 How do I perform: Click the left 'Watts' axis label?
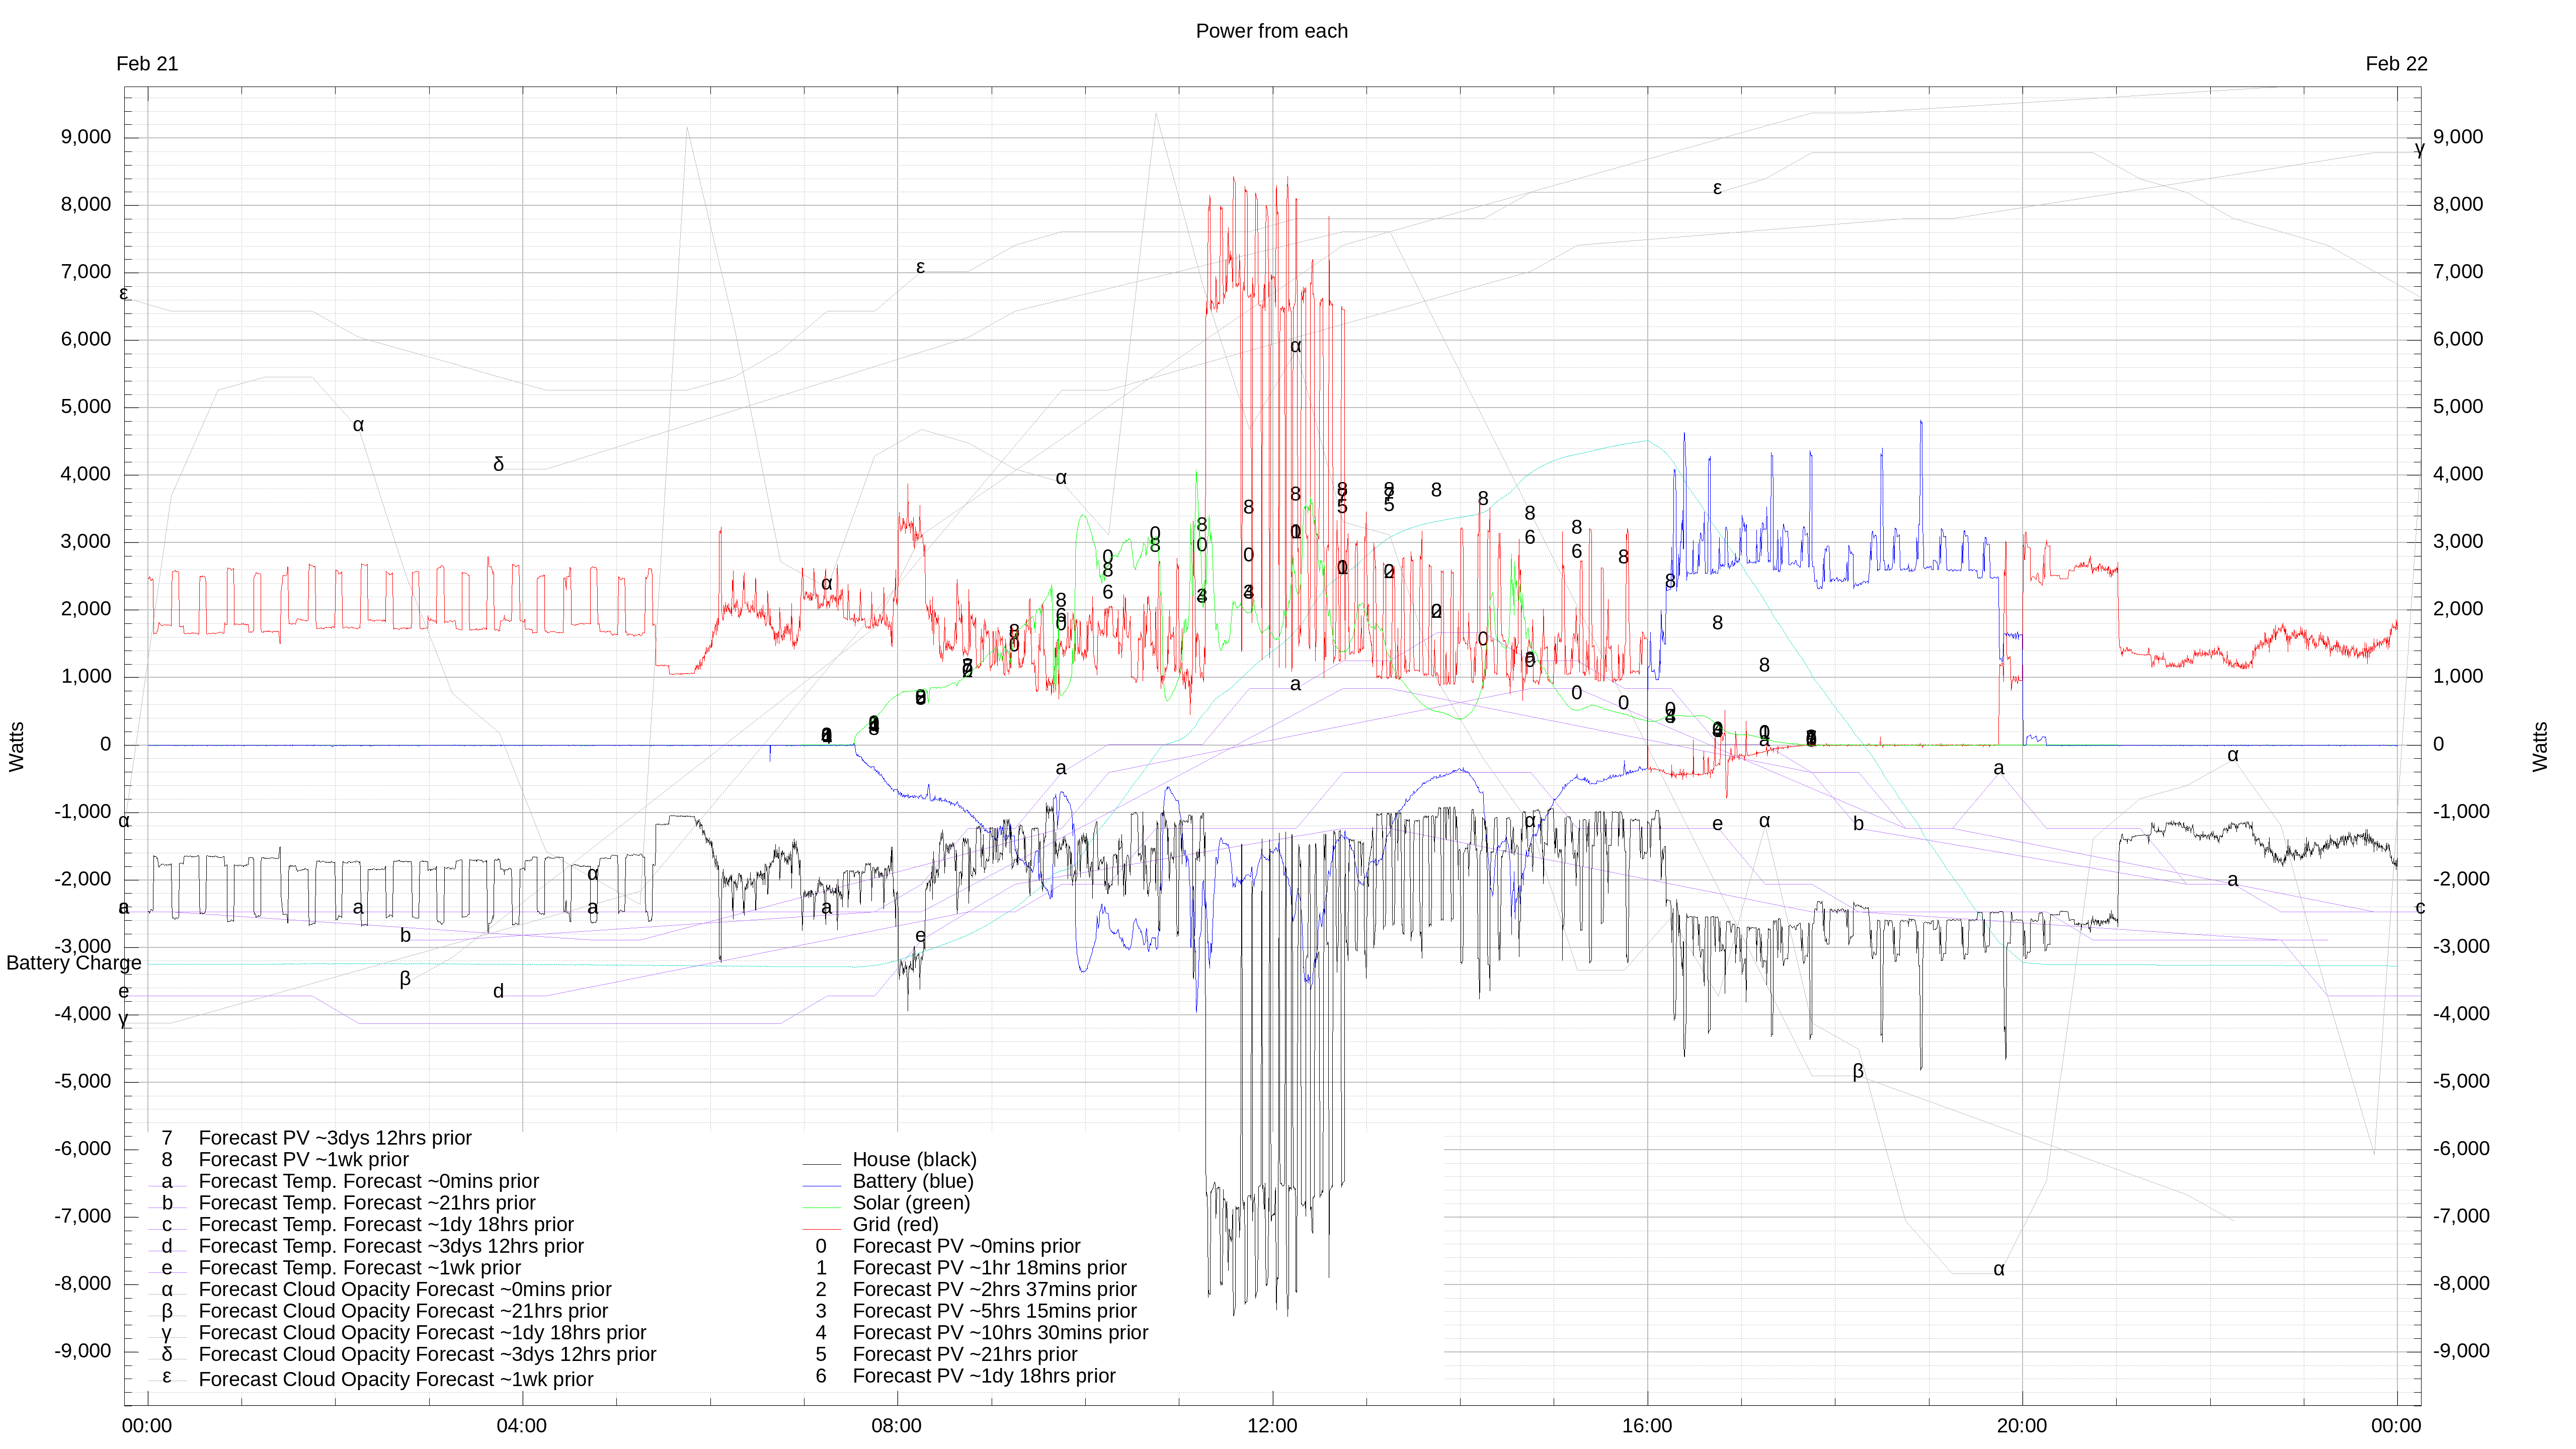click(16, 746)
